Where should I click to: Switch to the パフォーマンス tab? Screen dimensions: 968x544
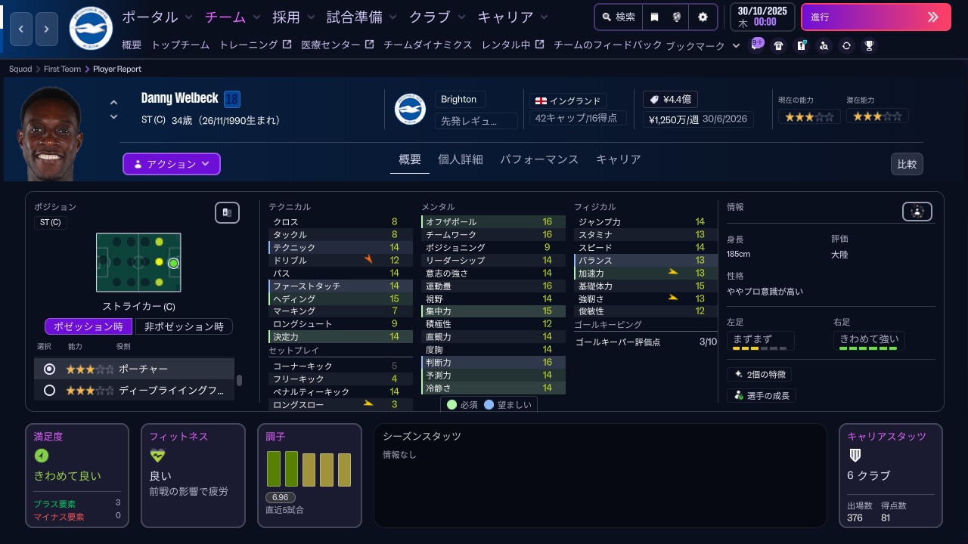click(539, 159)
